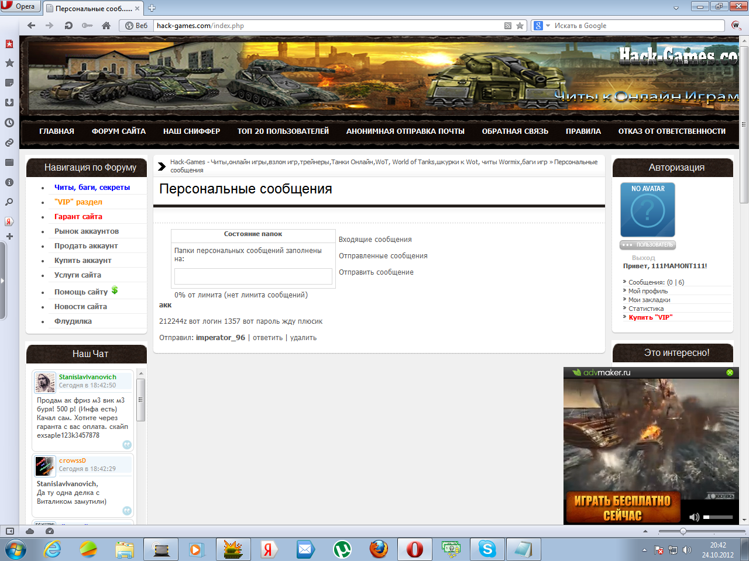Click the Купить "VIP" link
Screen dimensions: 749x561
pos(651,317)
